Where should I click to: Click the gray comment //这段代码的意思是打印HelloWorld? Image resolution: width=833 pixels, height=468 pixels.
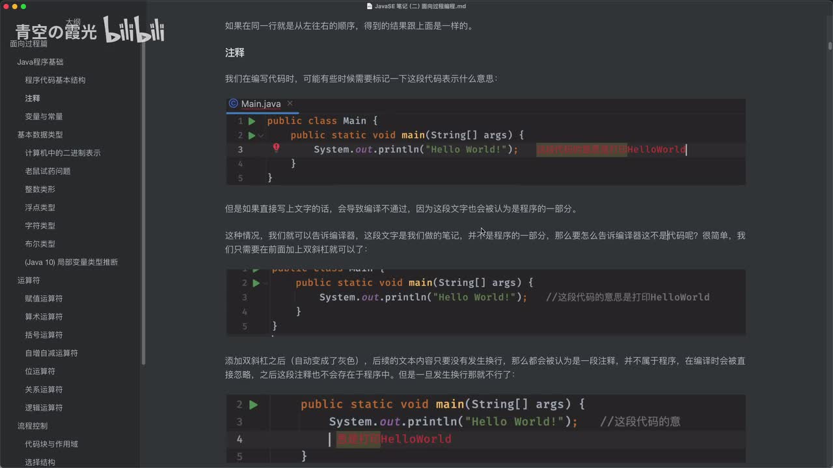[x=627, y=297]
